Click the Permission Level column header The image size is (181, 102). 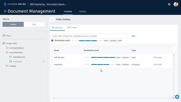[x=91, y=50]
